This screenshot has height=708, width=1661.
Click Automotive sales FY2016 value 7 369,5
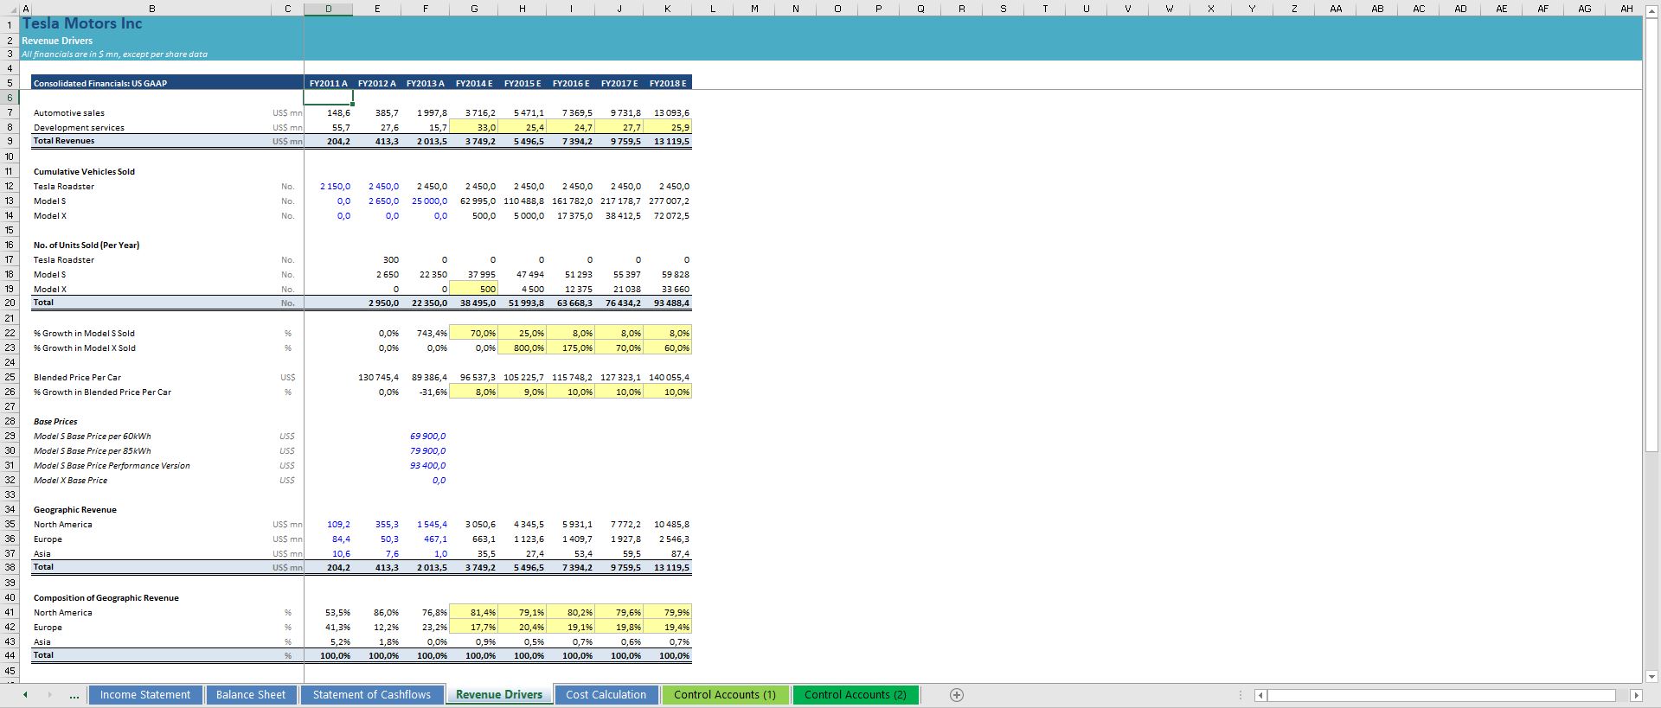[571, 112]
